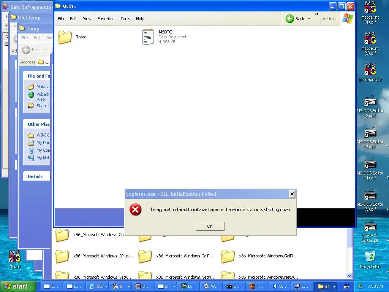
Task: Click the vertical scrollbar thumb in folder list
Action: pos(349,238)
